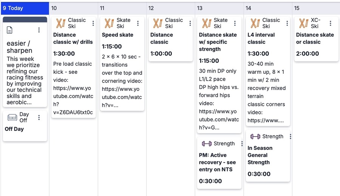
Task: Click the ski icon on day 10 workout
Action: coord(60,23)
